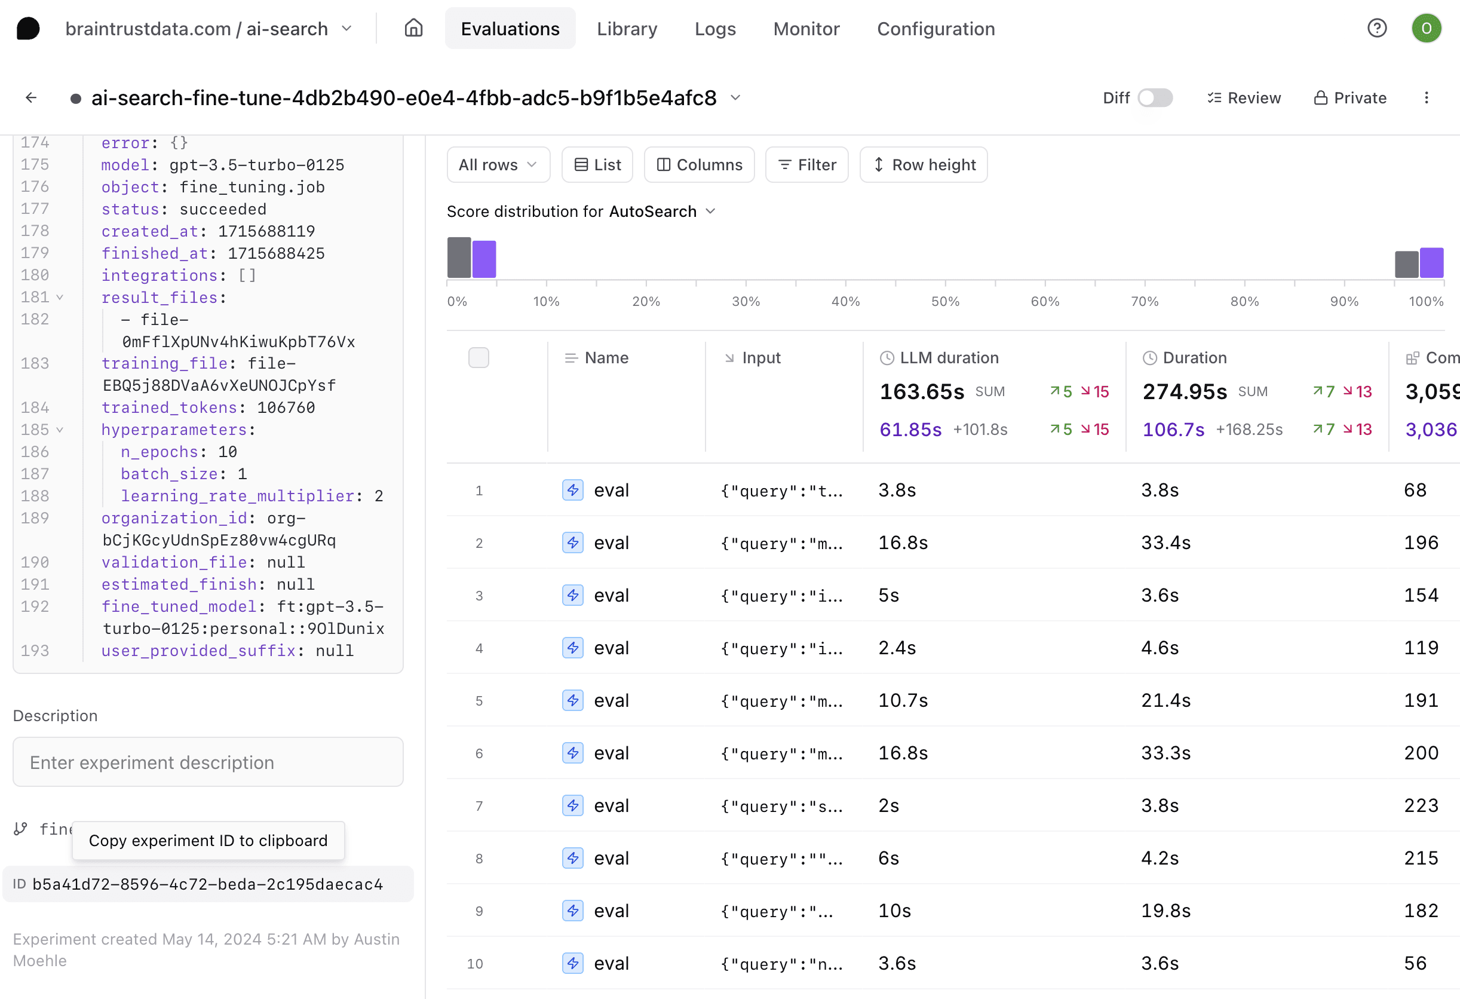Click the back arrow navigation button
The width and height of the screenshot is (1460, 999).
31,97
